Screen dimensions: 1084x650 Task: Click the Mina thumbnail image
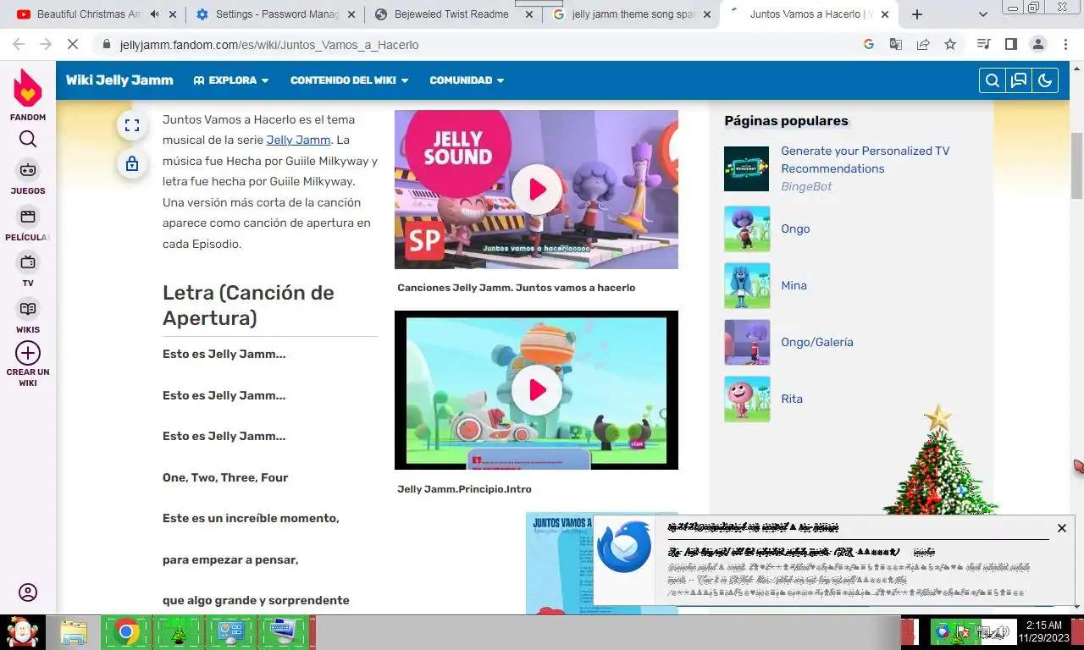tap(747, 285)
